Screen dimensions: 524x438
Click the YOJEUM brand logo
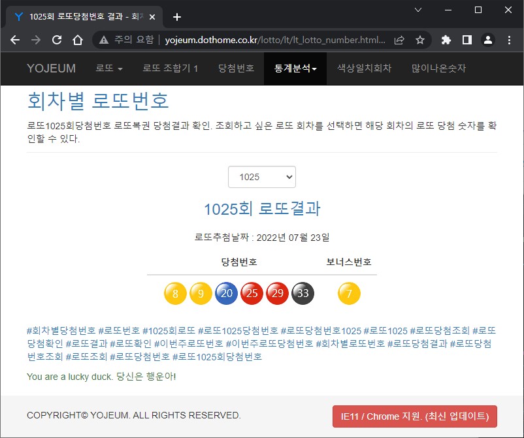(51, 69)
